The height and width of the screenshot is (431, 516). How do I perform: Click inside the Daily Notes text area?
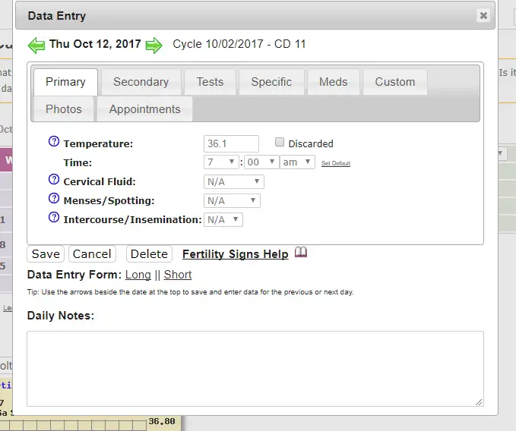coord(255,368)
